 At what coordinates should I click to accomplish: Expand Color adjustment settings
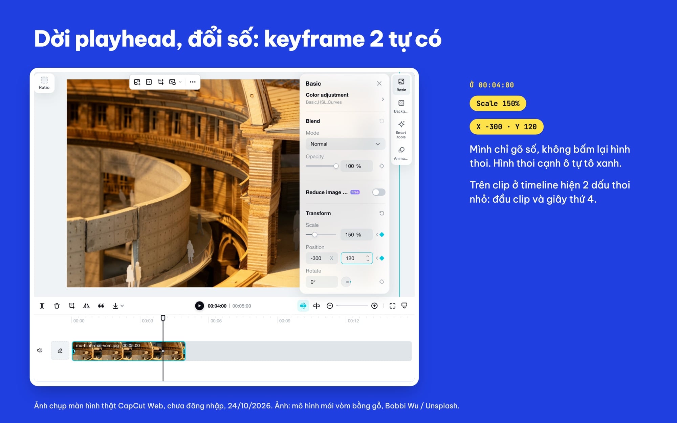[x=345, y=98]
